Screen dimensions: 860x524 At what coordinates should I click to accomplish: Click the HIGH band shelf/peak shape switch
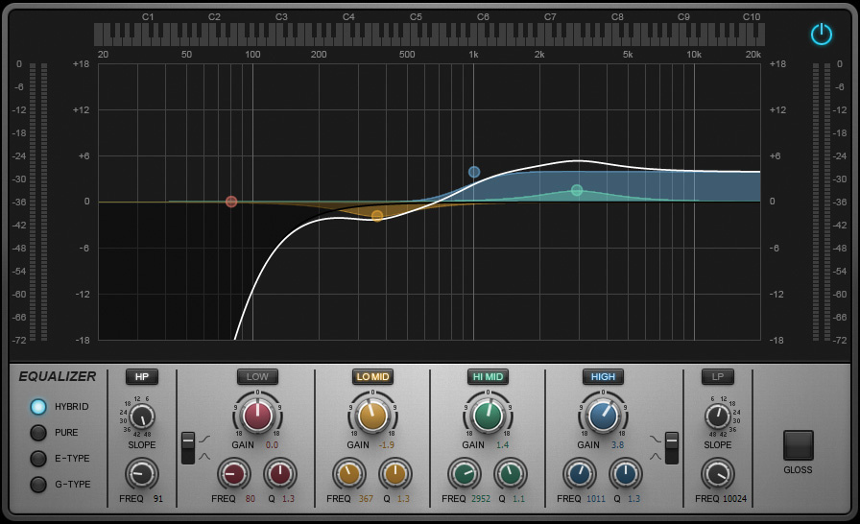[672, 447]
